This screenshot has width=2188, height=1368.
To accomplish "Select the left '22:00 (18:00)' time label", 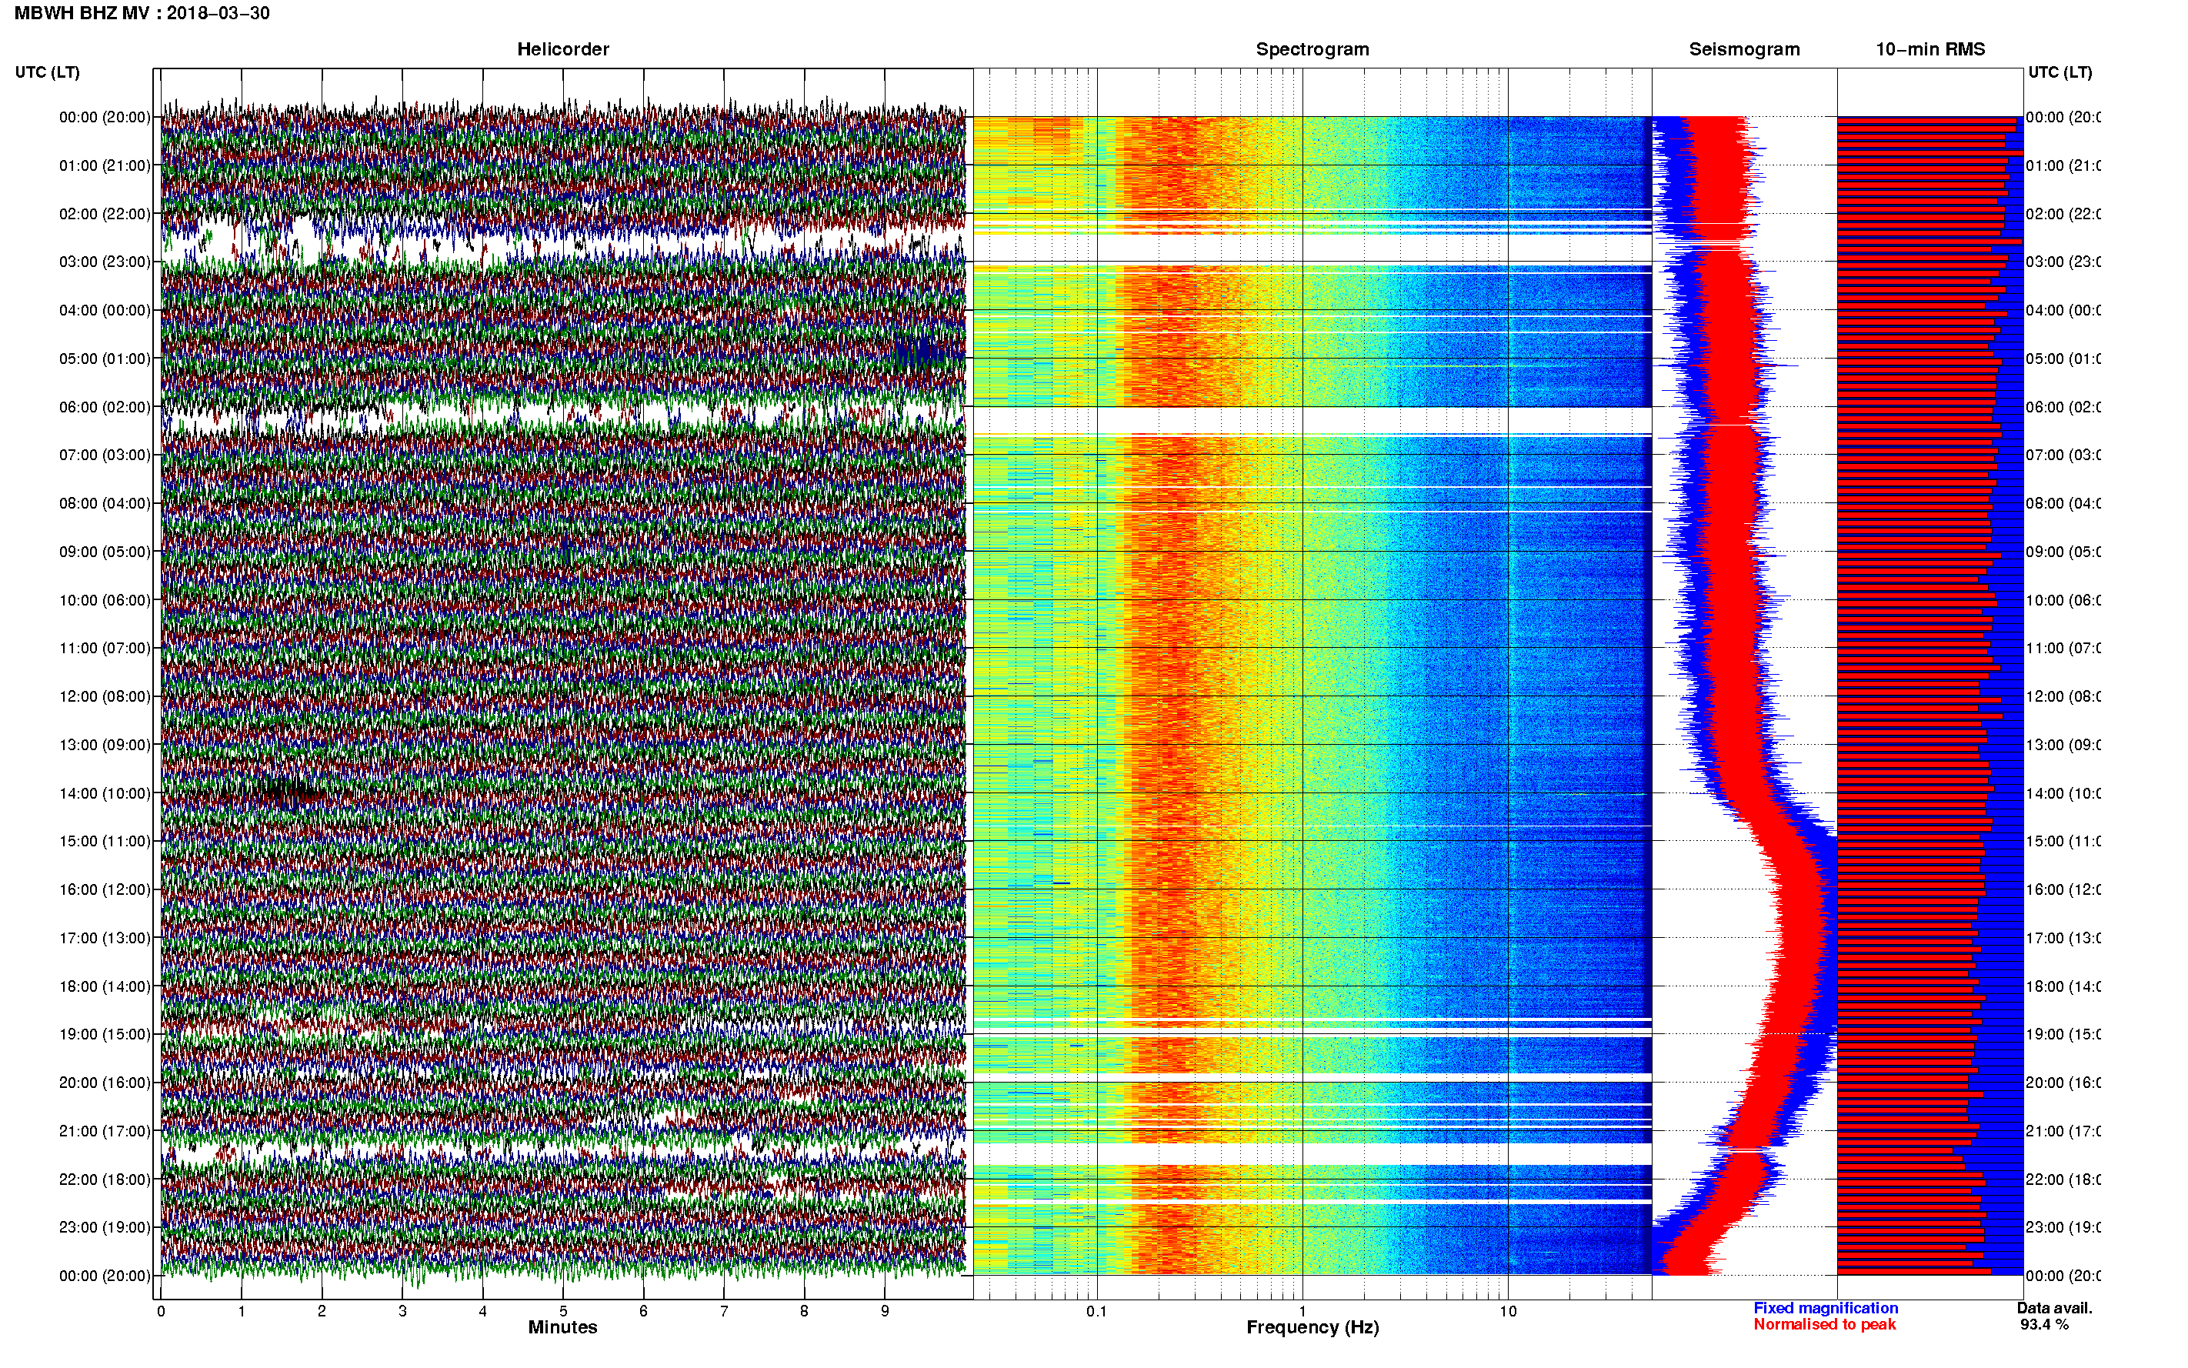I will [x=105, y=1179].
